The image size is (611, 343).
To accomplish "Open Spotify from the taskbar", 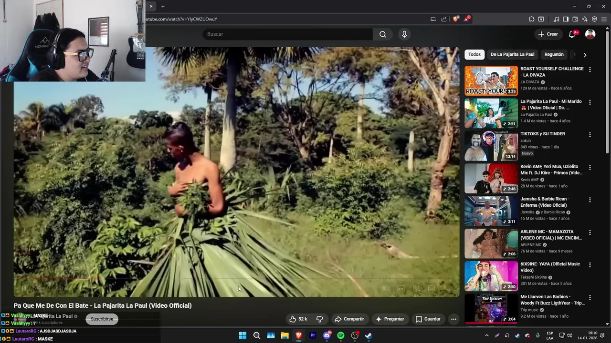I will pos(341,335).
